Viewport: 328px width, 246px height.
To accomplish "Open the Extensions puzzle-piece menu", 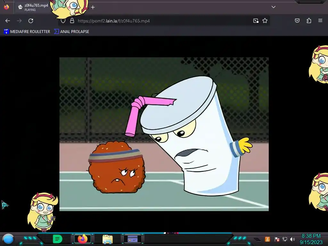I will pyautogui.click(x=309, y=20).
